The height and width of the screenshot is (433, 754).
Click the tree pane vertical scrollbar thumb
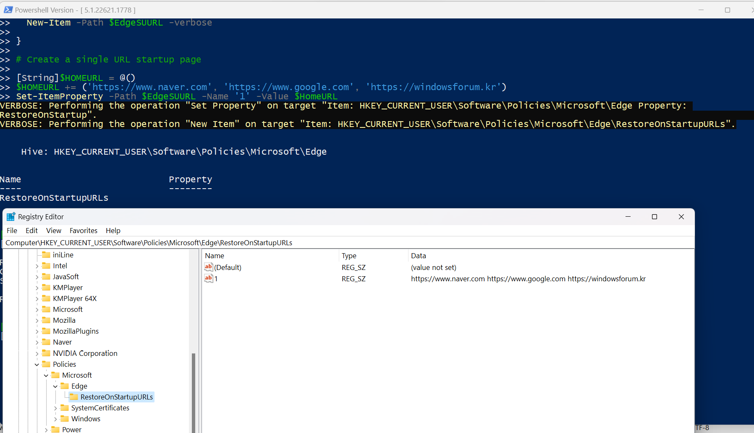tap(194, 392)
